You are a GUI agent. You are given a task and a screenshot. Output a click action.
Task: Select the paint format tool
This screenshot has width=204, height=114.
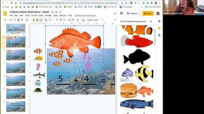[x=22, y=20]
